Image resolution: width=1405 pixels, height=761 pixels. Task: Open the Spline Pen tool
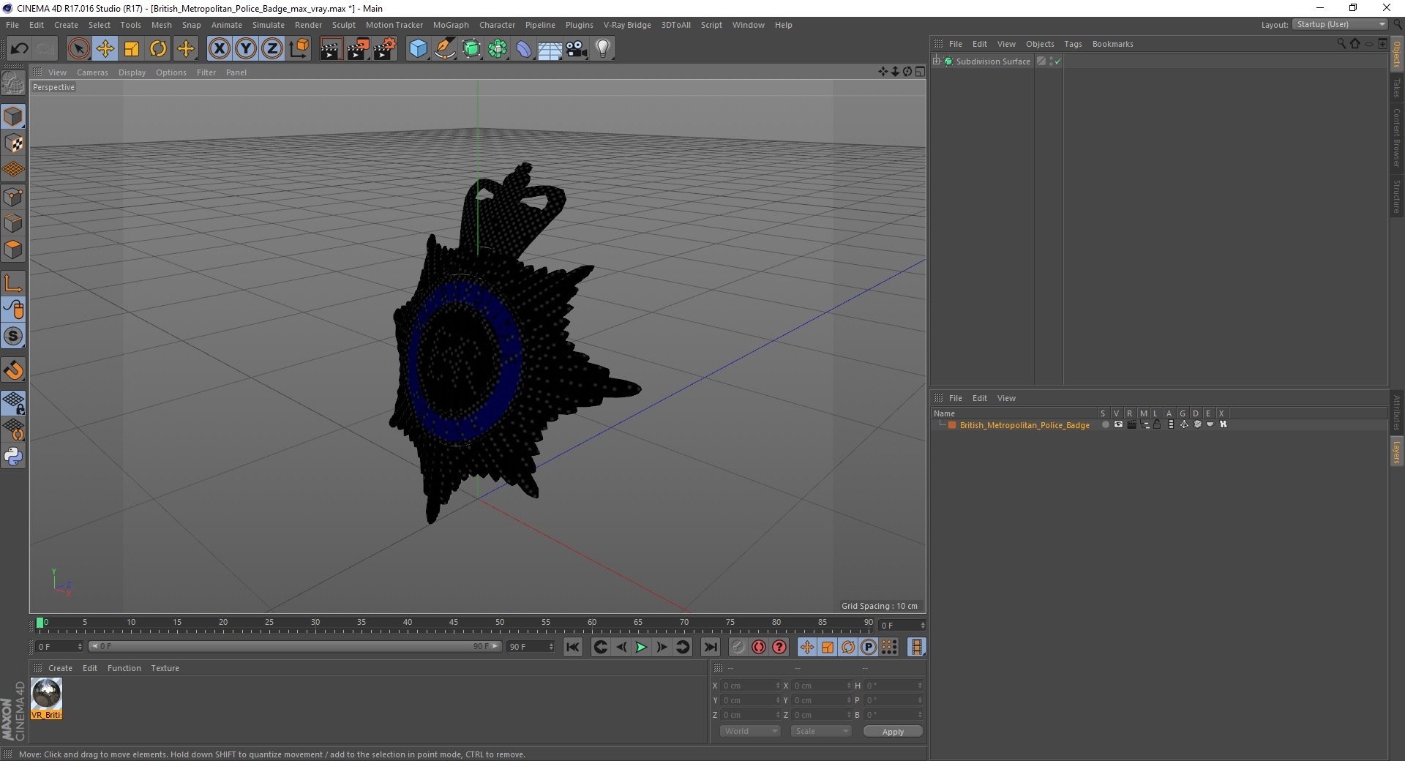tap(444, 49)
